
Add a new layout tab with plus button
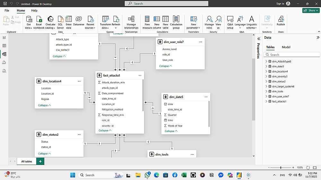[40, 161]
